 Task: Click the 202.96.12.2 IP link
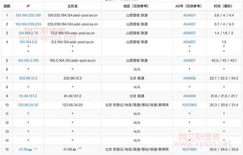28,78
